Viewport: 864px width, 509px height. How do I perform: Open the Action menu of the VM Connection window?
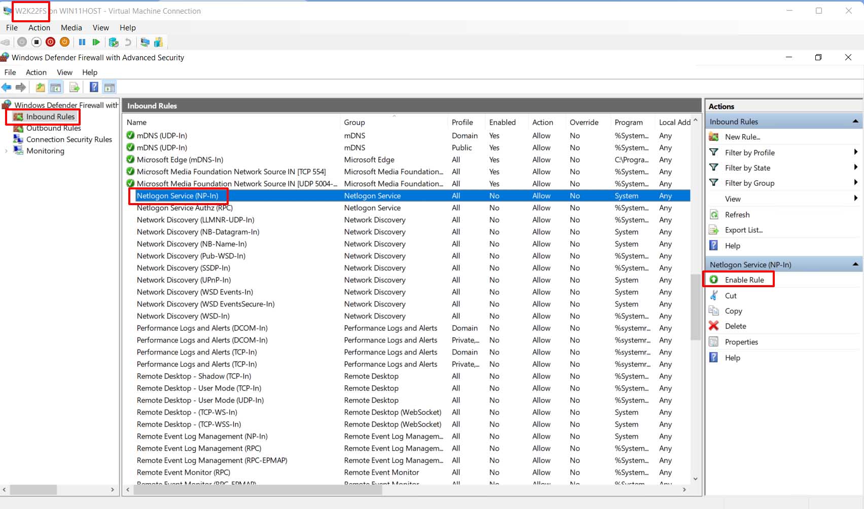pyautogui.click(x=39, y=28)
